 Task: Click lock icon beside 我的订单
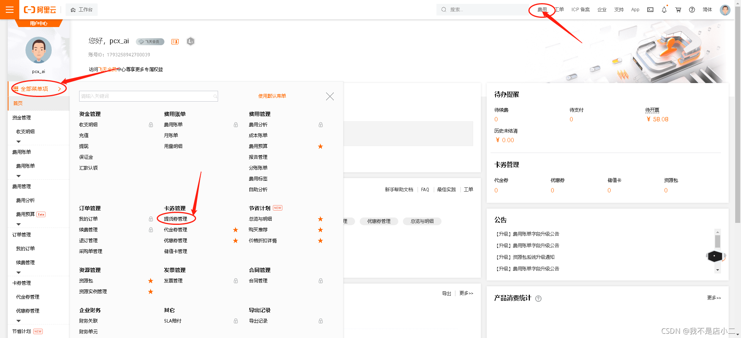[151, 219]
